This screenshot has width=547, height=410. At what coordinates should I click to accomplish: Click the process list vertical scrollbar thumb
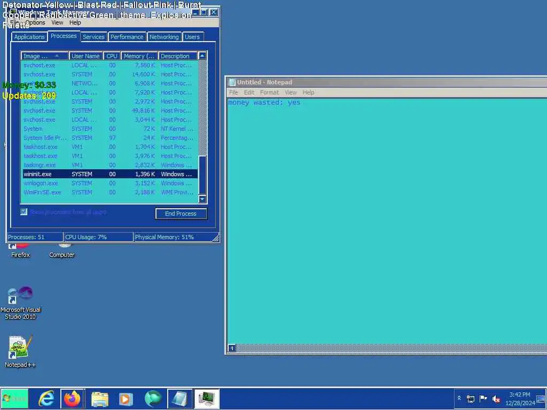pos(202,175)
